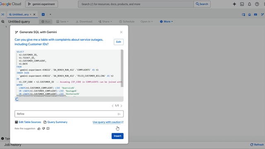Rate suggestion thumbs down
The height and width of the screenshot is (149, 265).
(x=43, y=129)
